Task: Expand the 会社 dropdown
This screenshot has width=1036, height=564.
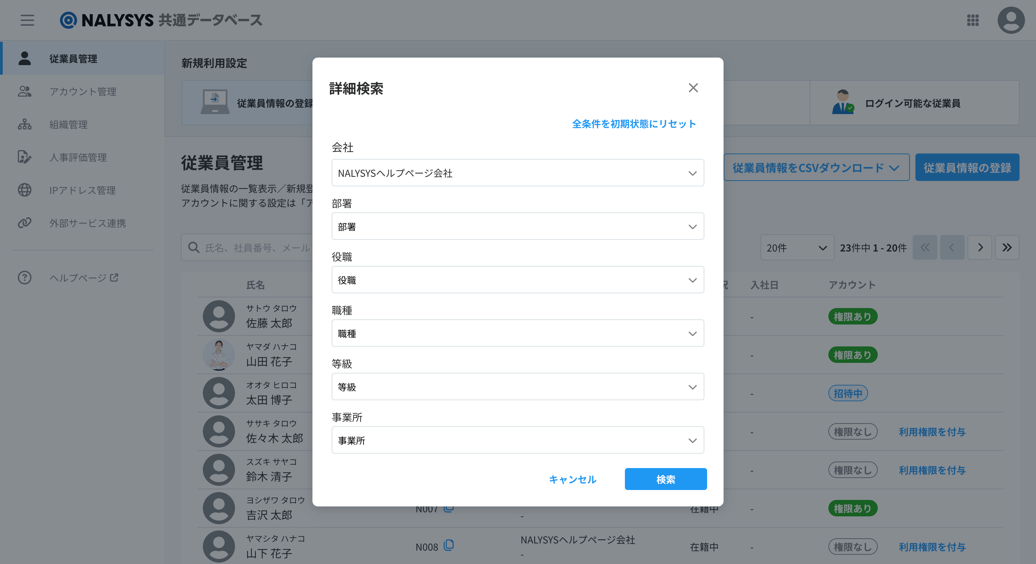Action: coord(517,173)
